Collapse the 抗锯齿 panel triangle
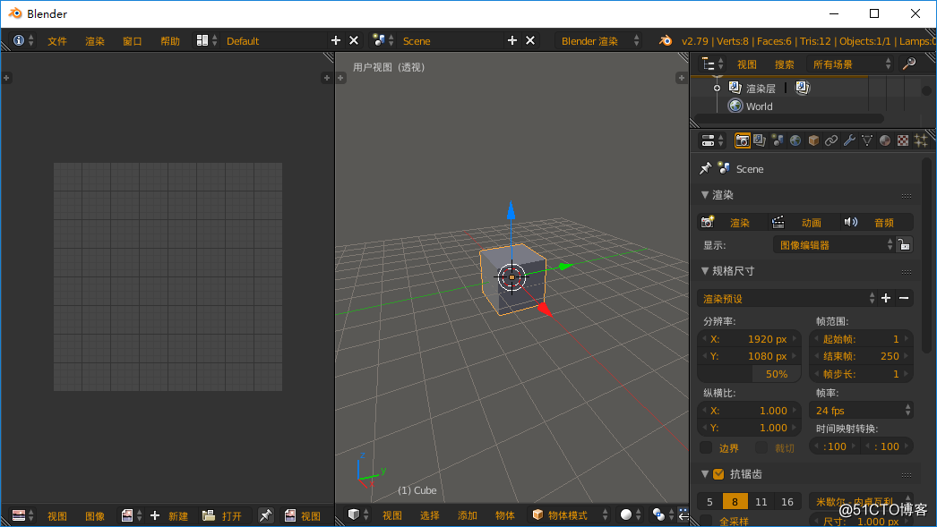 tap(705, 474)
